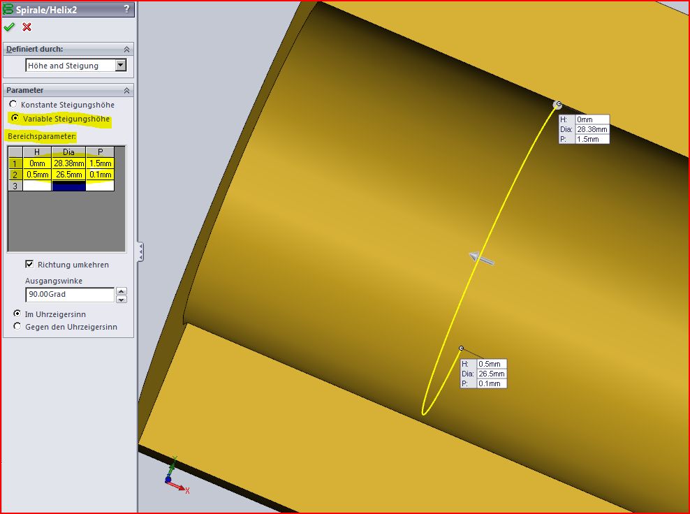Edit Dia value 28.38mm in upper callout

592,129
